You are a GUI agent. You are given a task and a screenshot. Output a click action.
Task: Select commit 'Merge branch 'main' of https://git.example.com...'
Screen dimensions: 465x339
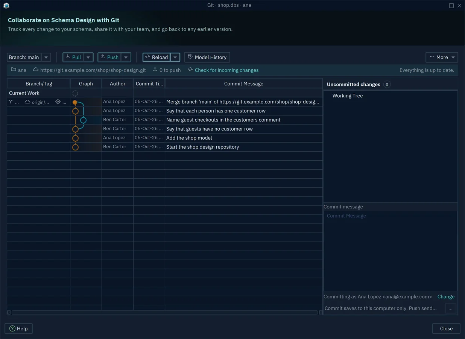(x=243, y=102)
